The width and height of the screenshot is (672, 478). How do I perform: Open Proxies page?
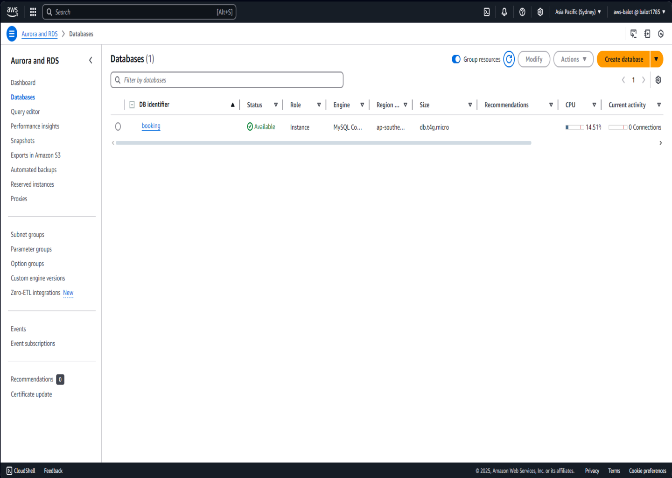[x=19, y=198]
